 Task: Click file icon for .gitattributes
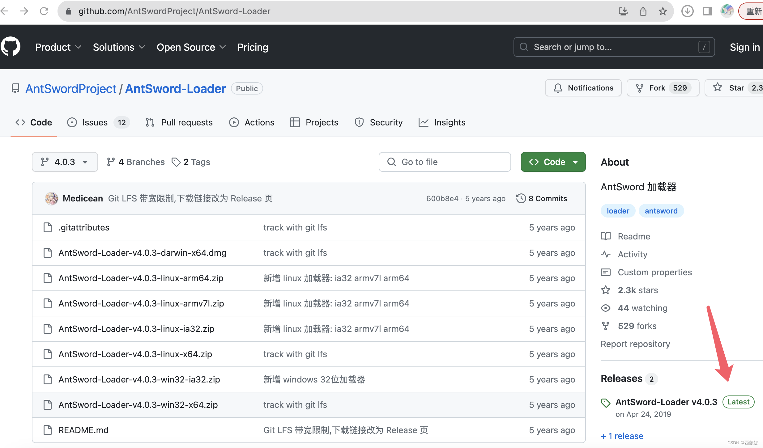click(48, 227)
